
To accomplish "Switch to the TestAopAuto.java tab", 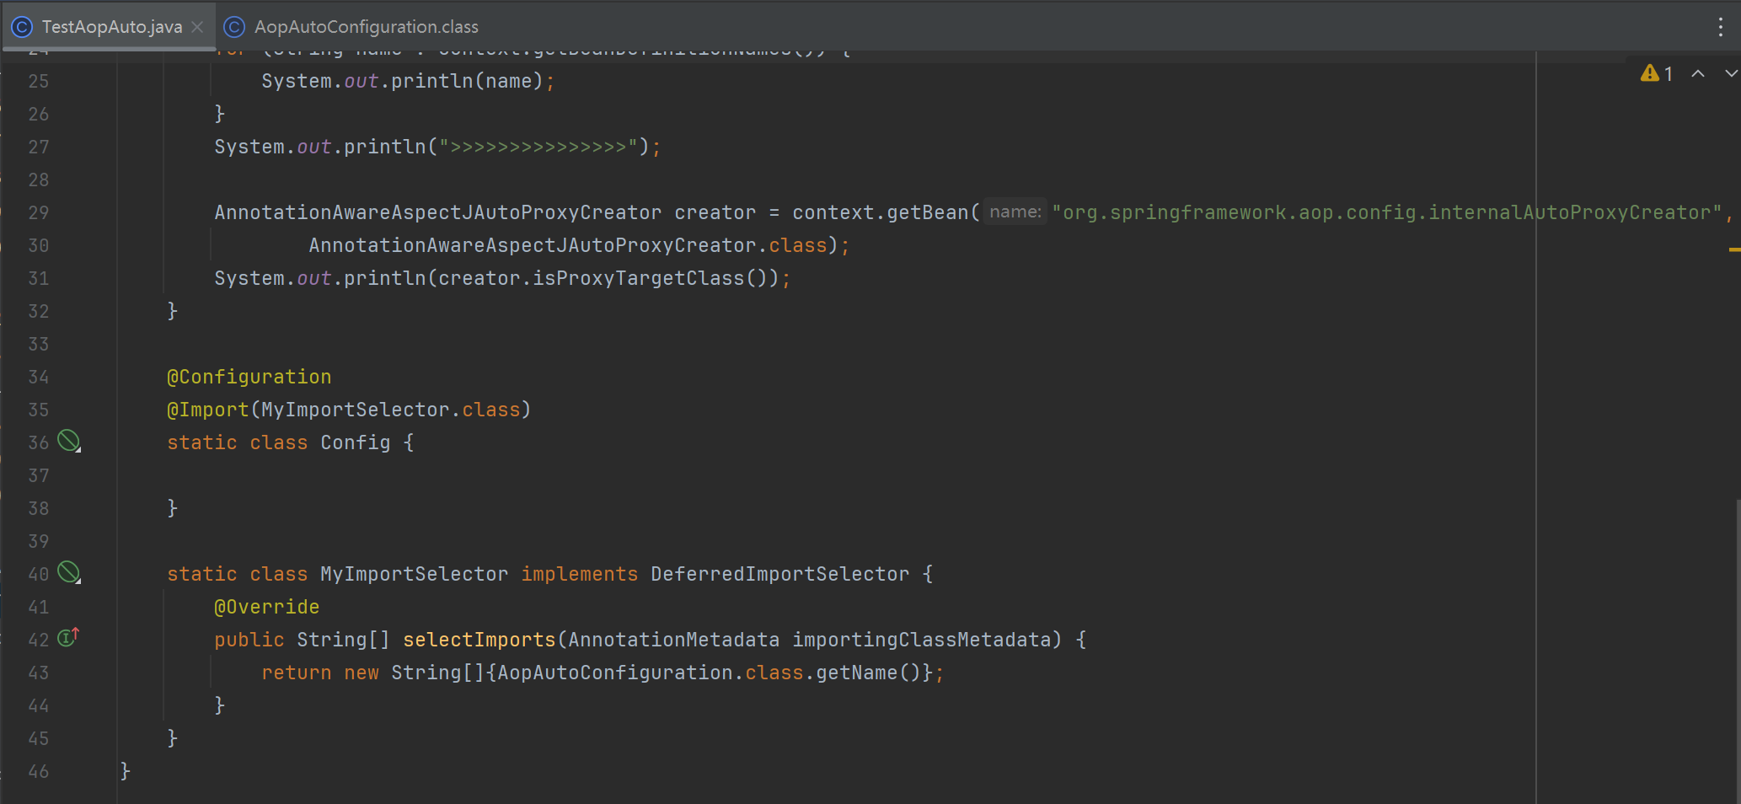I will (x=111, y=27).
